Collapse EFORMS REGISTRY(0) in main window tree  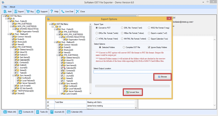(13, 29)
